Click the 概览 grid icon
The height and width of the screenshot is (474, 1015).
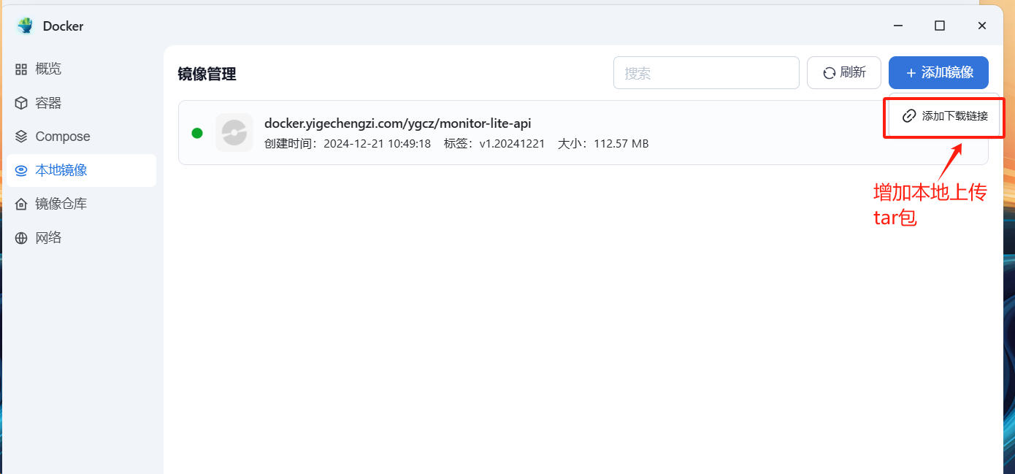(21, 69)
